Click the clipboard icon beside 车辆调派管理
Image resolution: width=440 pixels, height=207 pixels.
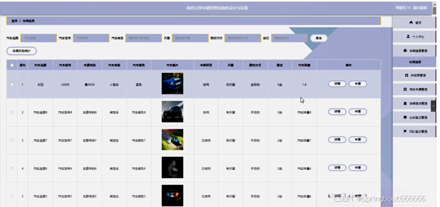pyautogui.click(x=405, y=103)
